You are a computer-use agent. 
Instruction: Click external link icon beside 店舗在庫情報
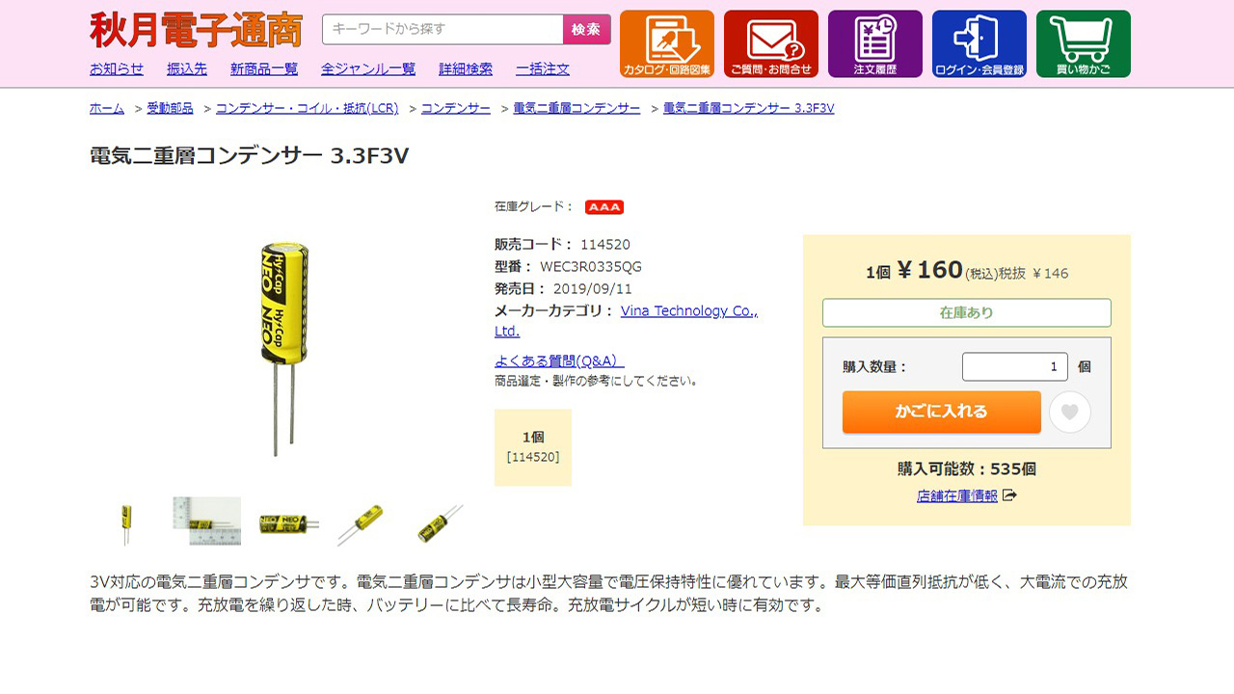coord(1009,495)
